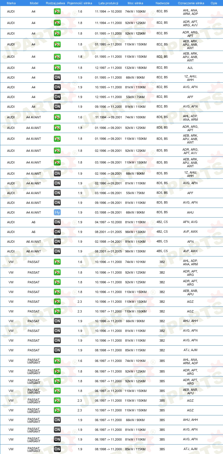Click the AFN, AVG engine code cell
Image resolution: width=223 pixels, height=454 pixels.
pyautogui.click(x=190, y=222)
